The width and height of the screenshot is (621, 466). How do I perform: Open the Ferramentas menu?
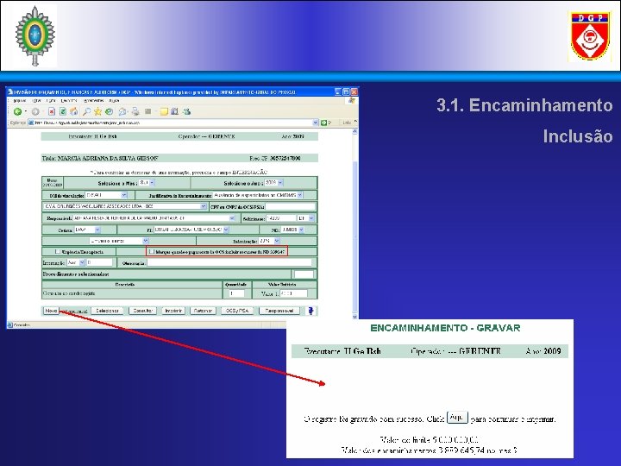94,101
